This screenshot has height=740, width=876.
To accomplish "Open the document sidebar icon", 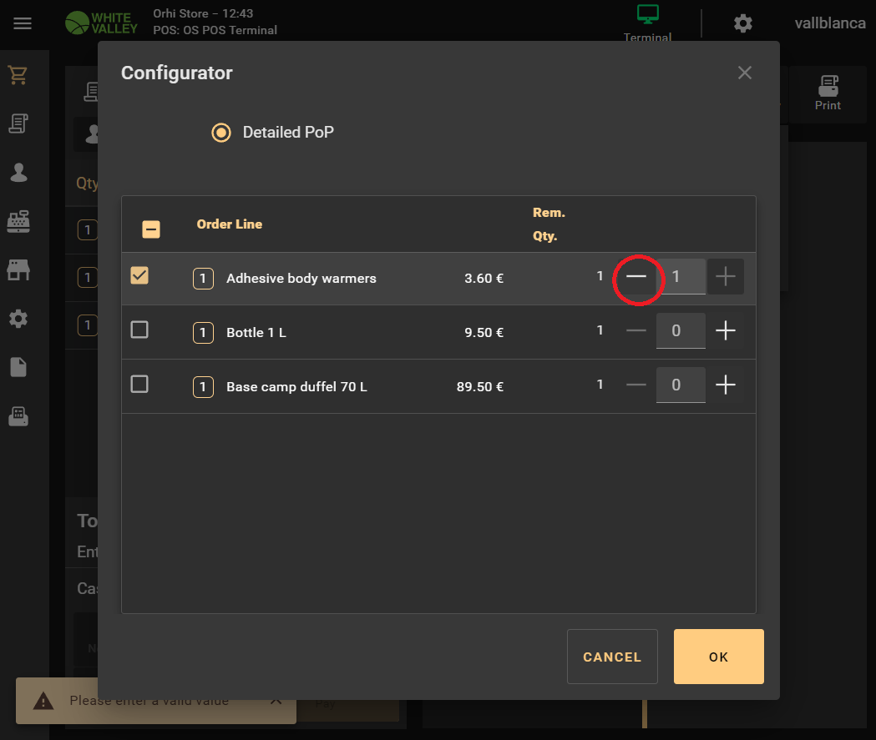I will [x=18, y=367].
